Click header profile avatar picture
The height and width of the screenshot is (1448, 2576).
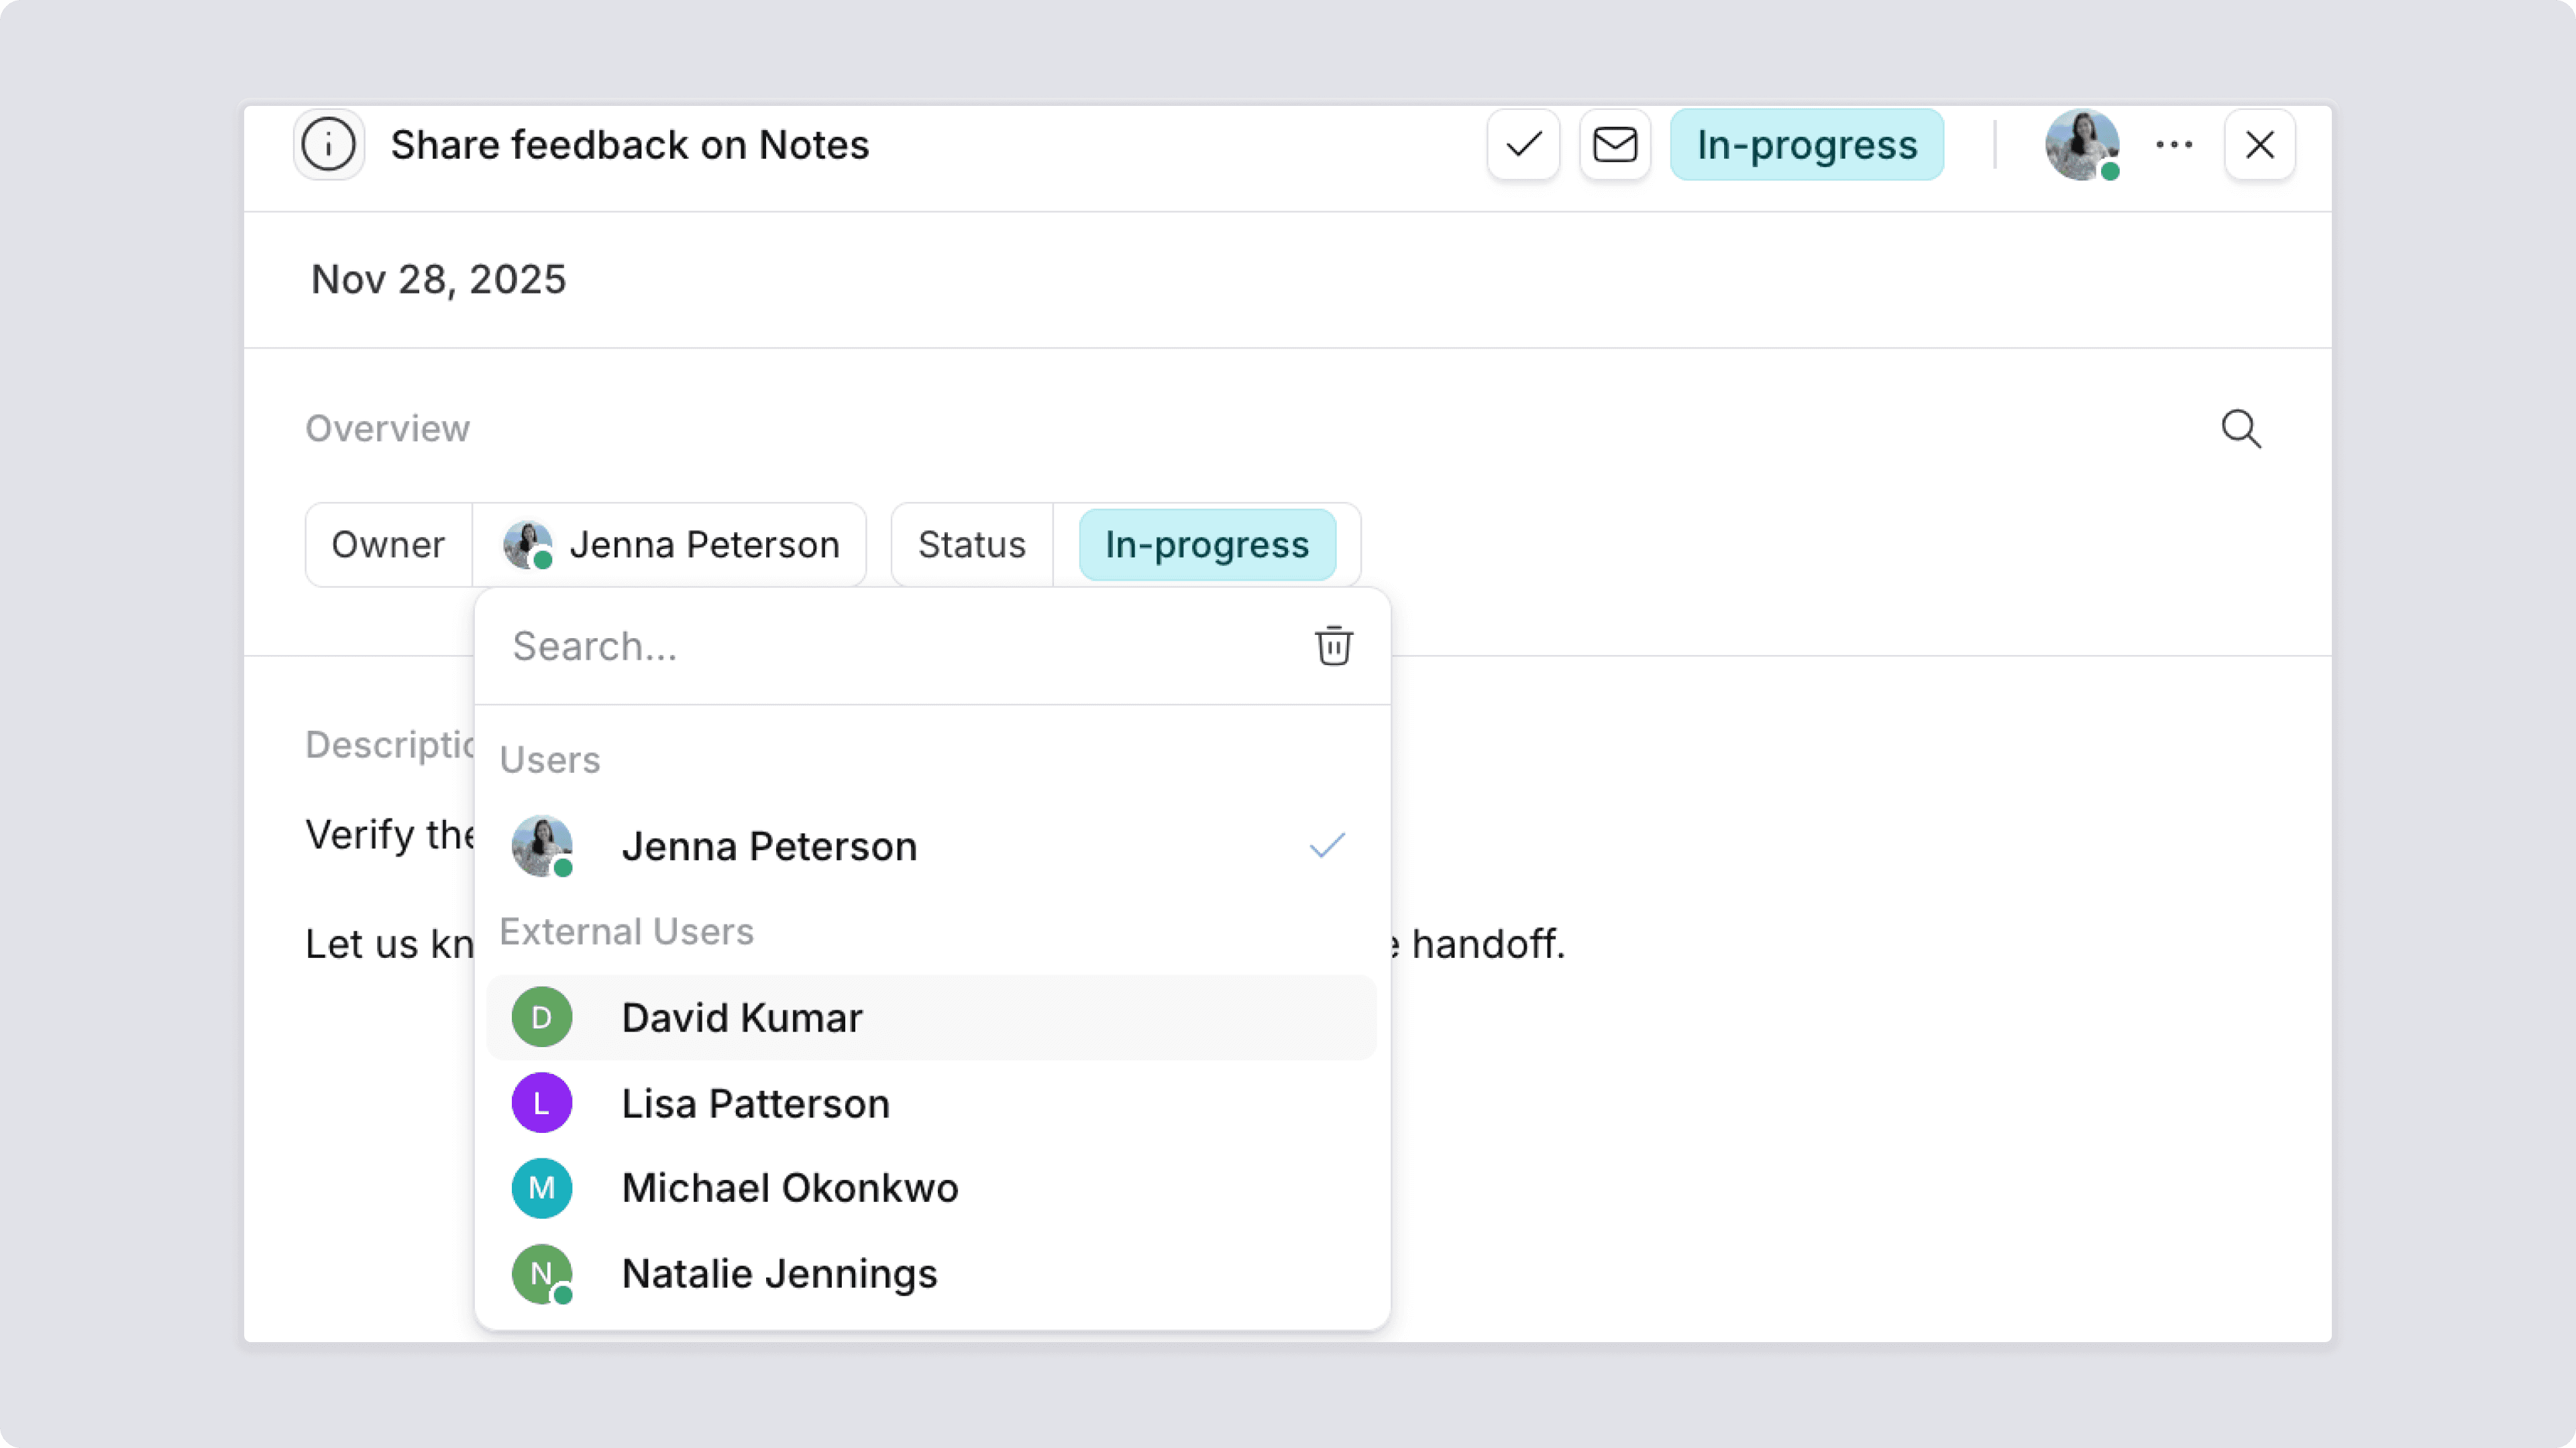click(x=2082, y=145)
